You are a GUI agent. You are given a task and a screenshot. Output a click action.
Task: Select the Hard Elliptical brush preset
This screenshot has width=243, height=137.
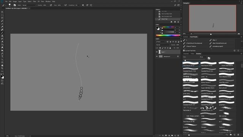click(226, 75)
